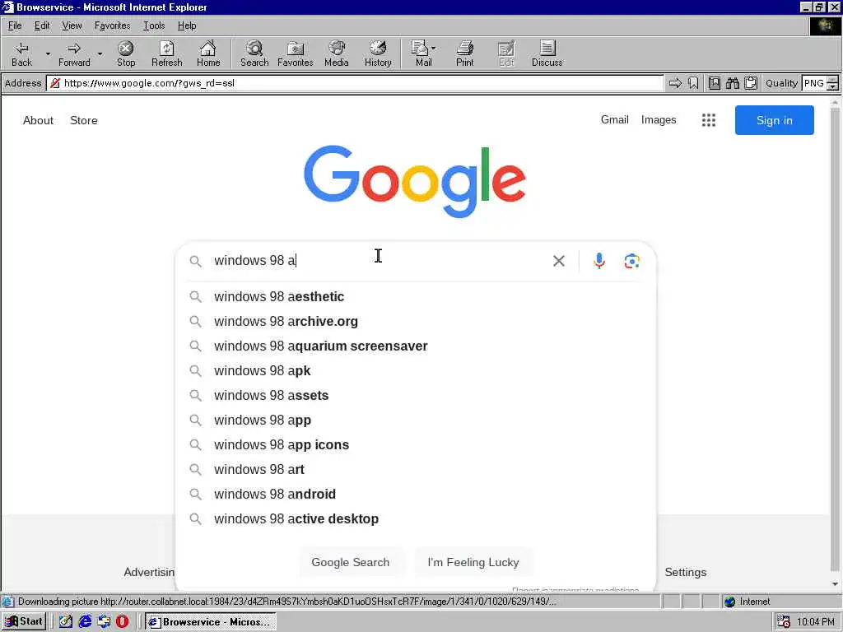Click the vertical scrollbar down arrow
This screenshot has height=632, width=843.
point(835,584)
